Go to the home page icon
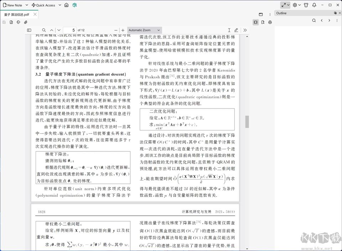This screenshot has width=342, height=251. [x=67, y=5]
